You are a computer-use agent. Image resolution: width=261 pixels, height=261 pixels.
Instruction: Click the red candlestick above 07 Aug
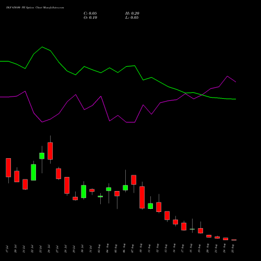tap(134, 180)
